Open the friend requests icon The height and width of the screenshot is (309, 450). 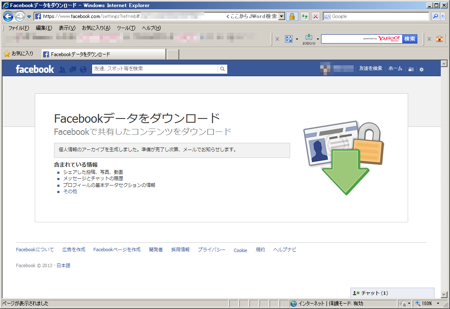62,69
